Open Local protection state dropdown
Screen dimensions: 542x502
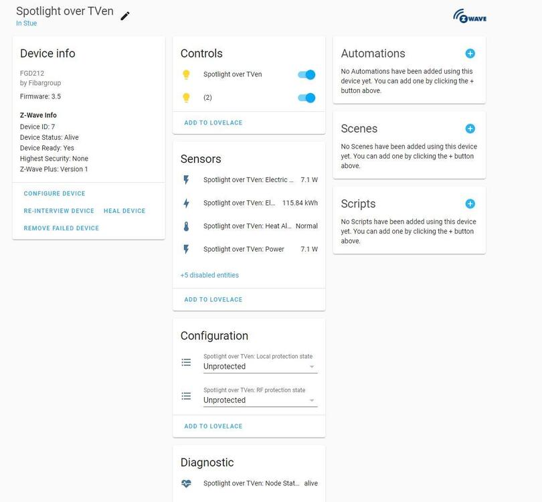(x=260, y=366)
